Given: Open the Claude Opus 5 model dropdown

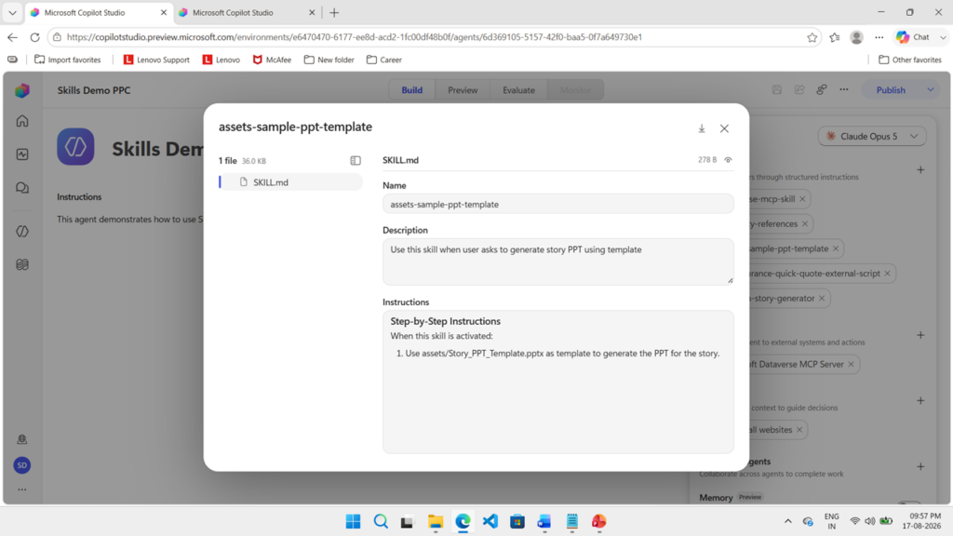Looking at the screenshot, I should pyautogui.click(x=871, y=136).
